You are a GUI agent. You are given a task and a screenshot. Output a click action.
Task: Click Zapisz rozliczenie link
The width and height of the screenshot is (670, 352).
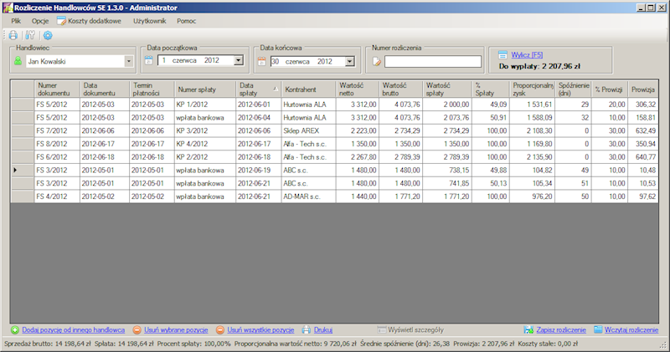point(561,329)
